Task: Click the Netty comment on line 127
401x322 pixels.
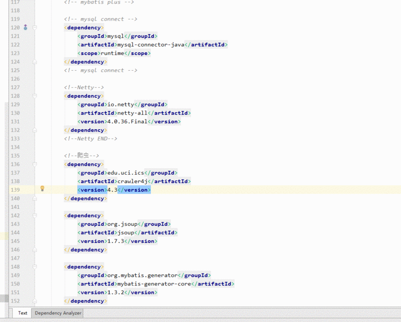Action: (84, 88)
